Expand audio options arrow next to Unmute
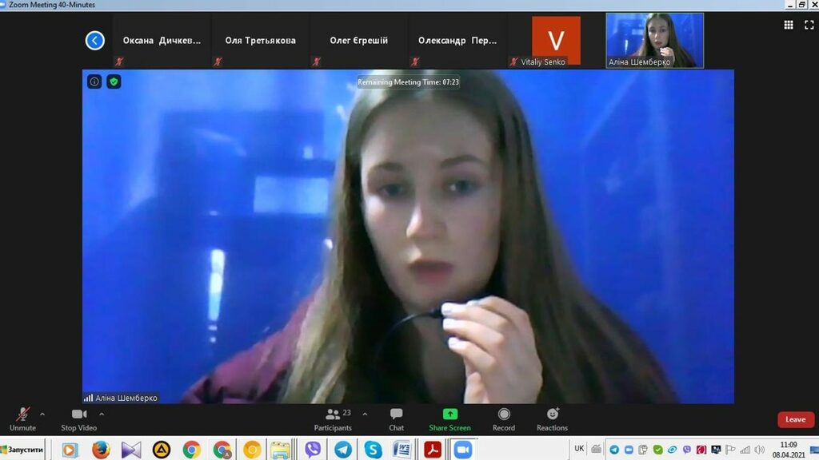Viewport: 819px width, 460px height. pos(42,414)
